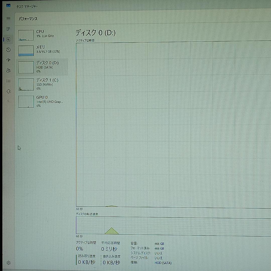Image resolution: width=271 pixels, height=271 pixels.
Task: Click the 書き込み速度 0 KB/秒 value
Action: pyautogui.click(x=111, y=262)
